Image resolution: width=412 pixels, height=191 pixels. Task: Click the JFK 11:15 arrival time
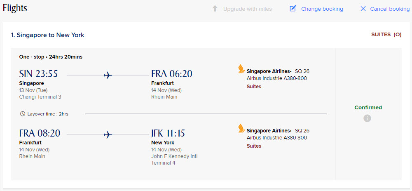(x=168, y=134)
